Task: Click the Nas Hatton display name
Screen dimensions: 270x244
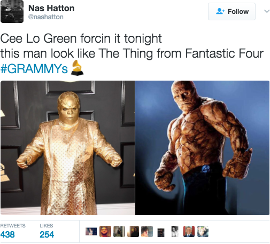Action: (x=51, y=8)
